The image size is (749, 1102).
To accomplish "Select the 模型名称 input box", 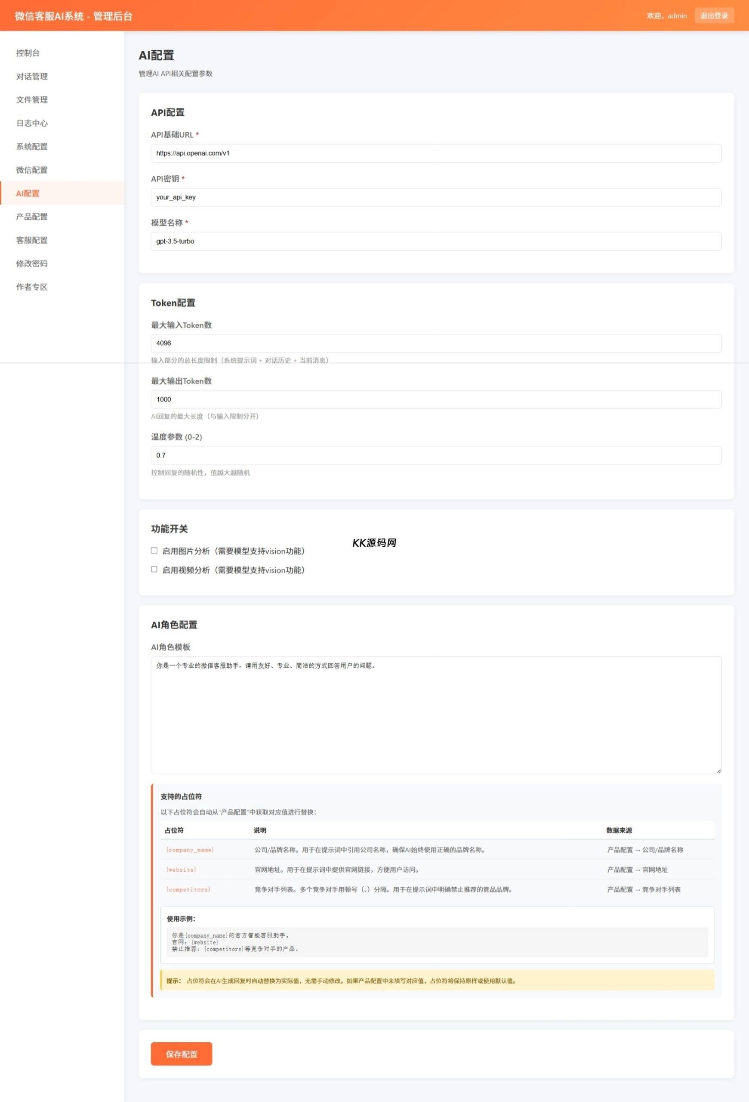I will click(435, 241).
